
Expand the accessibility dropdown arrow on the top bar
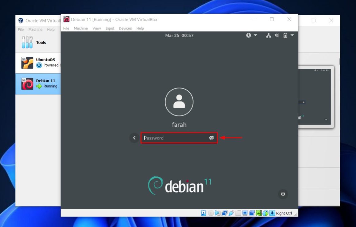pos(255,35)
